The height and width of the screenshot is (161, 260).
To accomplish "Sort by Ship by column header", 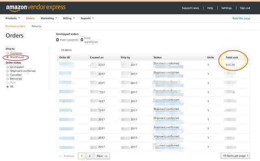I will pos(125,58).
